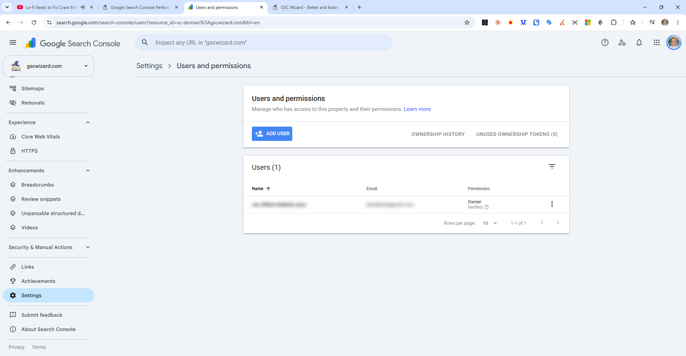Open Removals in sidebar
Image resolution: width=686 pixels, height=356 pixels.
(33, 103)
